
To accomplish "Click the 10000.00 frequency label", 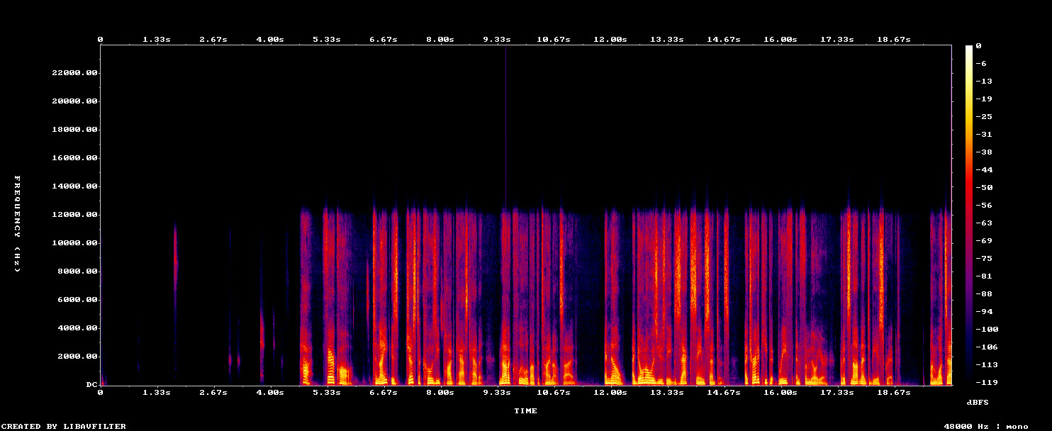I will (x=74, y=243).
